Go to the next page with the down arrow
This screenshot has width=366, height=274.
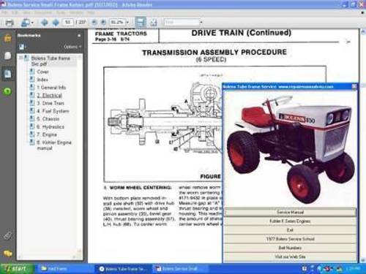(56, 23)
